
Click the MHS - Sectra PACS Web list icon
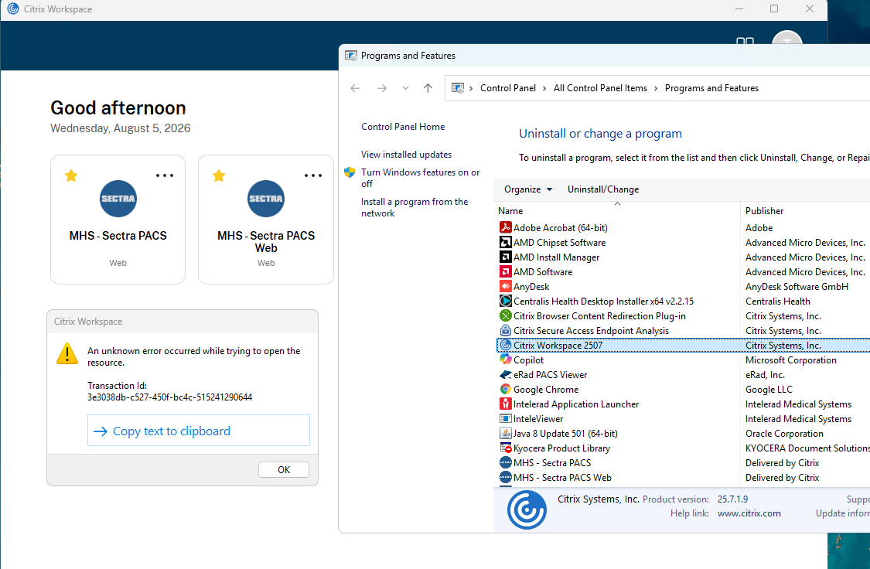pyautogui.click(x=505, y=478)
